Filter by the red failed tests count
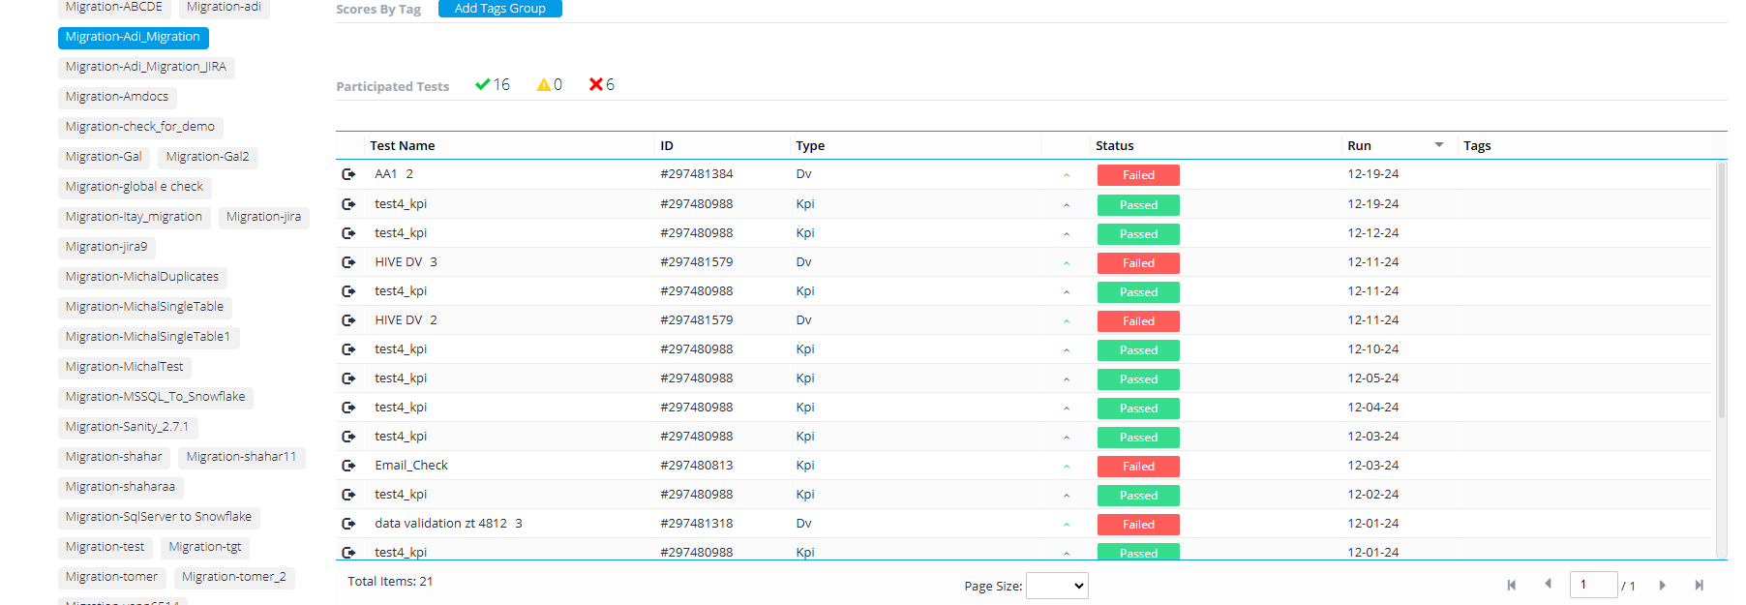Image resolution: width=1746 pixels, height=605 pixels. (602, 84)
